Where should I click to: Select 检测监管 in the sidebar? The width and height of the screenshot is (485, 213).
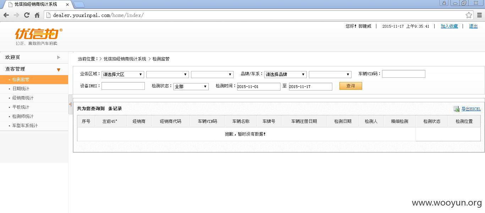(x=34, y=80)
